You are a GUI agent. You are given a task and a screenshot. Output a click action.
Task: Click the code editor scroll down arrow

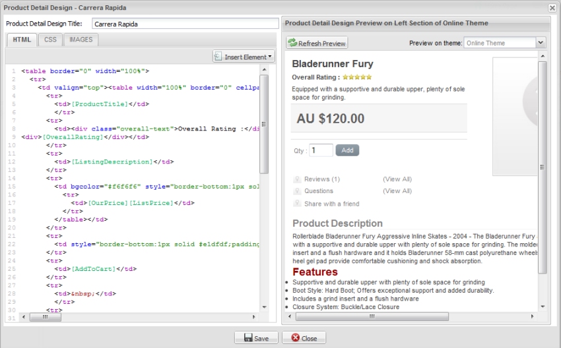[x=265, y=307]
